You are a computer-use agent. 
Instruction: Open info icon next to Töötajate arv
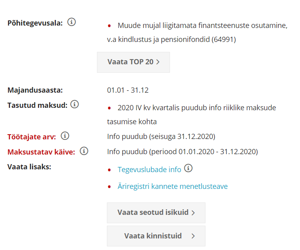coord(65,136)
